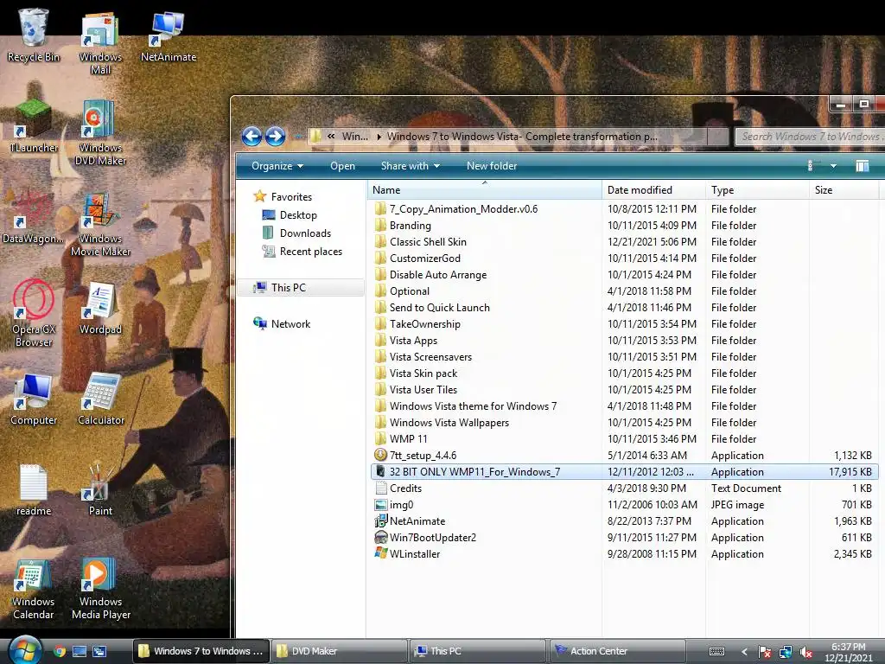Click the muted volume tray icon
885x664 pixels.
pyautogui.click(x=806, y=652)
